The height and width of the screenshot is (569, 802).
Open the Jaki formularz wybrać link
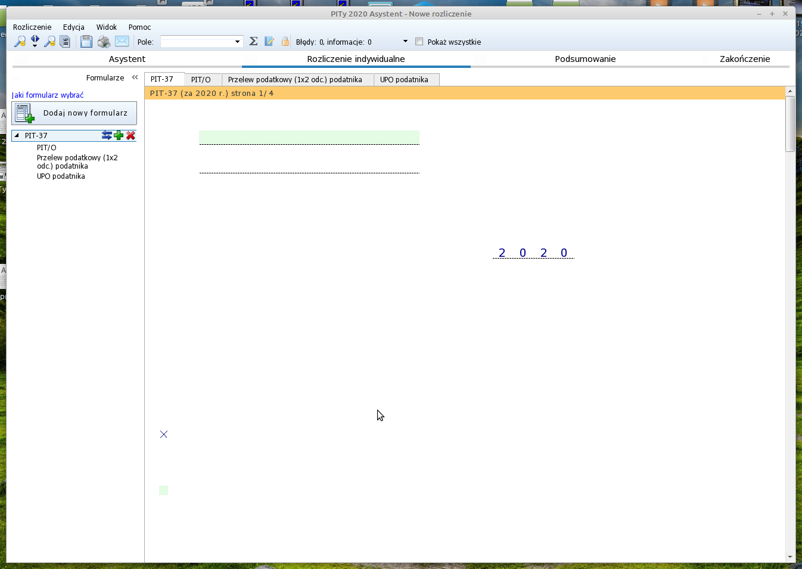(48, 95)
